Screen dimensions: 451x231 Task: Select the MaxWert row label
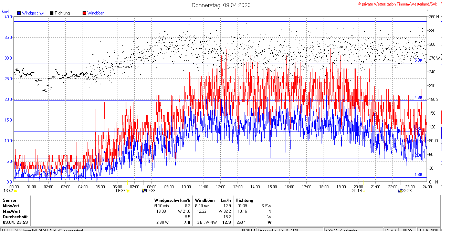pyautogui.click(x=11, y=211)
